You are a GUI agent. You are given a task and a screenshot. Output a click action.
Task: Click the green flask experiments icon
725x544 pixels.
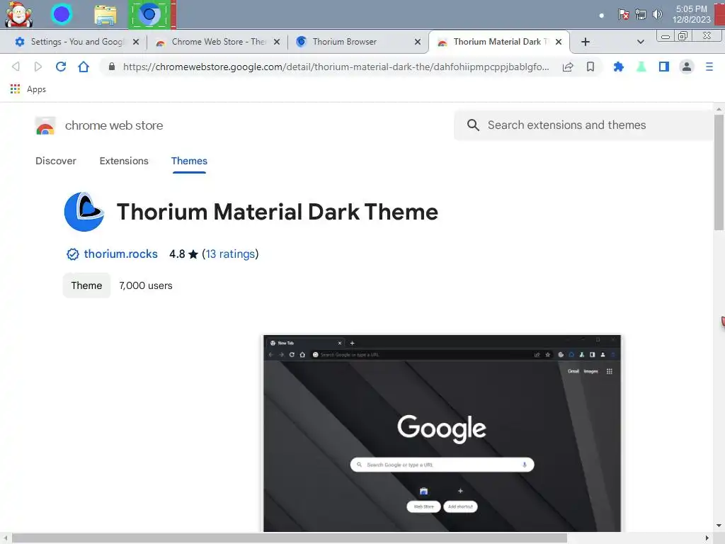pos(641,67)
